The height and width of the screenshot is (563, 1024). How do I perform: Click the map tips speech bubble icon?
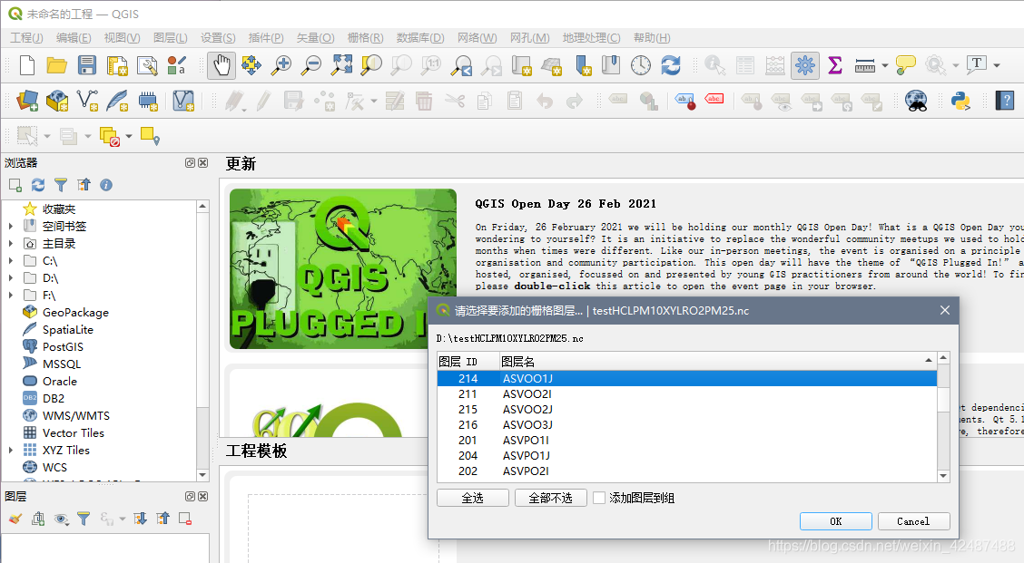pos(905,65)
